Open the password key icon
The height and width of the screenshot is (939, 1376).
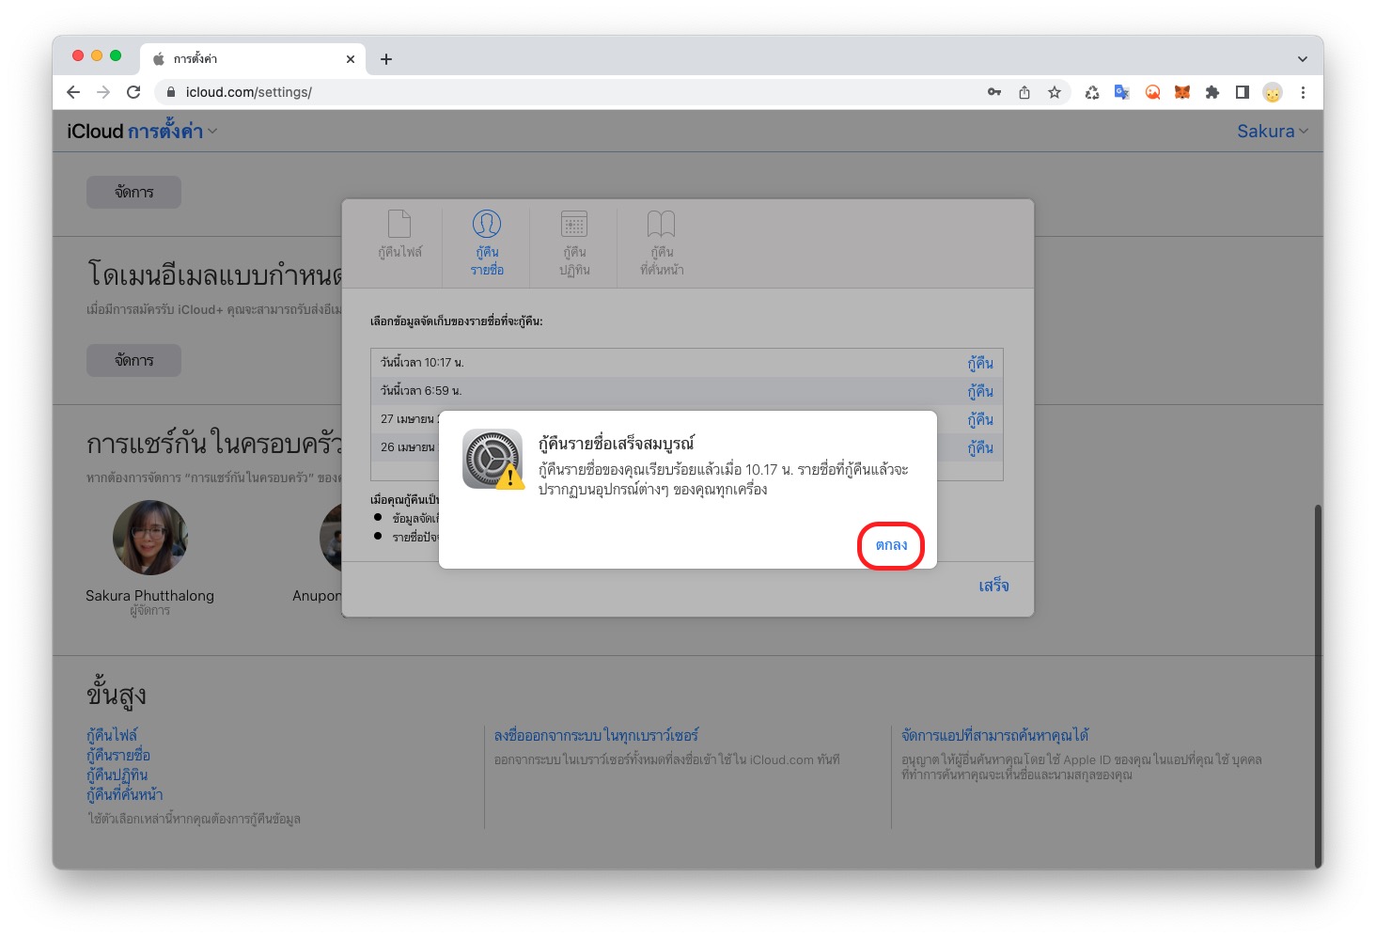tap(993, 92)
